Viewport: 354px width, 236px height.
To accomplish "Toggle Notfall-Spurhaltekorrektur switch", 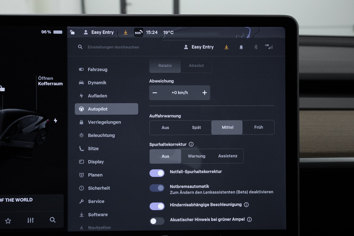I will (157, 173).
